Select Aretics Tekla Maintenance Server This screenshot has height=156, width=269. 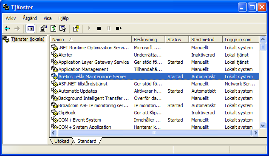[x=92, y=77]
